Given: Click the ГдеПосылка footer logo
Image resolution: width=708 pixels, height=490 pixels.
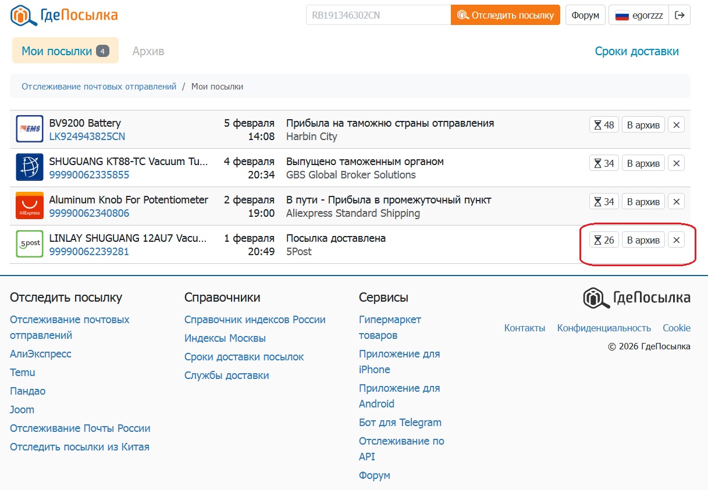Looking at the screenshot, I should coord(636,298).
